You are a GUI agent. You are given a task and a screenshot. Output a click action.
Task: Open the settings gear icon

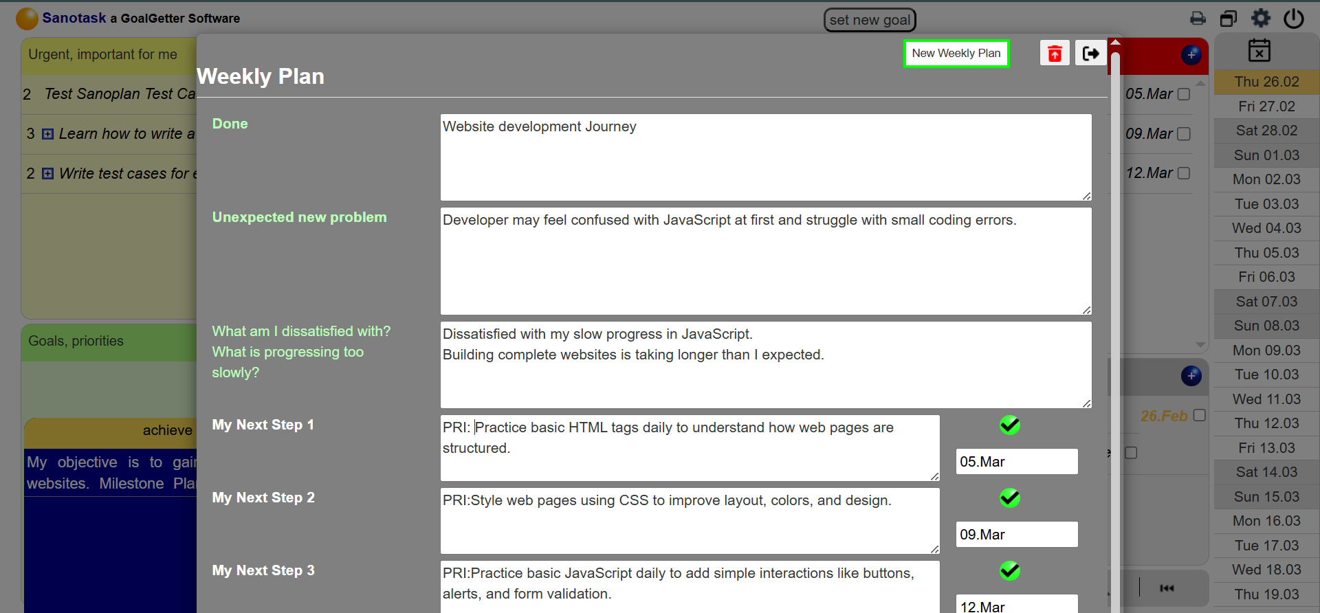click(x=1261, y=19)
